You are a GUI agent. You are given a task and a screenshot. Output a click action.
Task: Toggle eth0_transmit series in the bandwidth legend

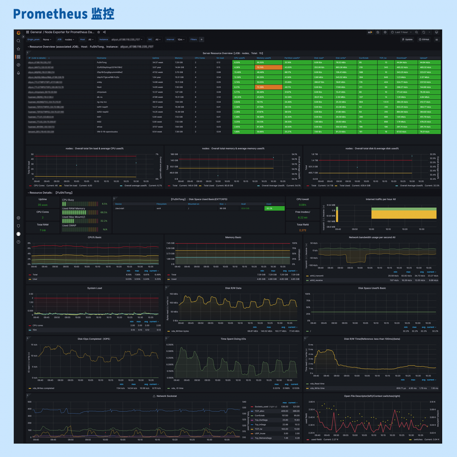tap(316, 276)
